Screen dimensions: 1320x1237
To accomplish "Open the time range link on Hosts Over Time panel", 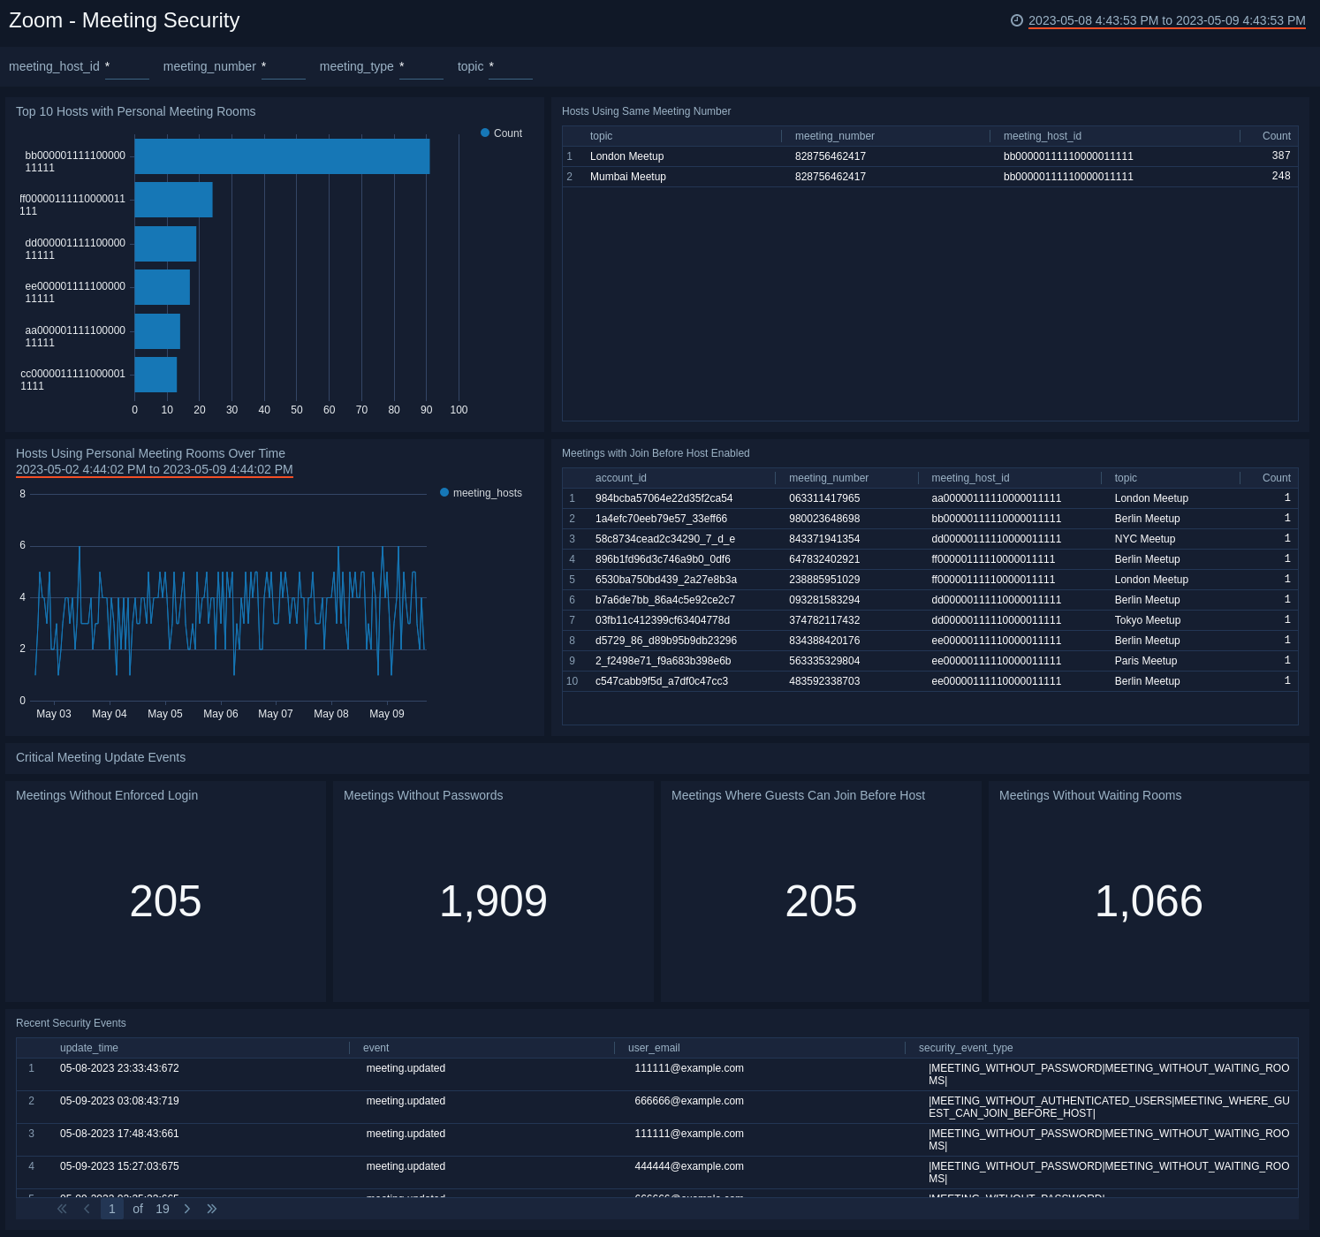I will coord(154,469).
